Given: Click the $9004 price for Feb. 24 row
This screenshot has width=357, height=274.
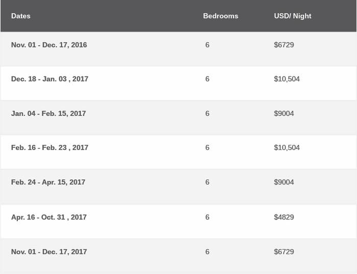Looking at the screenshot, I should tap(284, 182).
